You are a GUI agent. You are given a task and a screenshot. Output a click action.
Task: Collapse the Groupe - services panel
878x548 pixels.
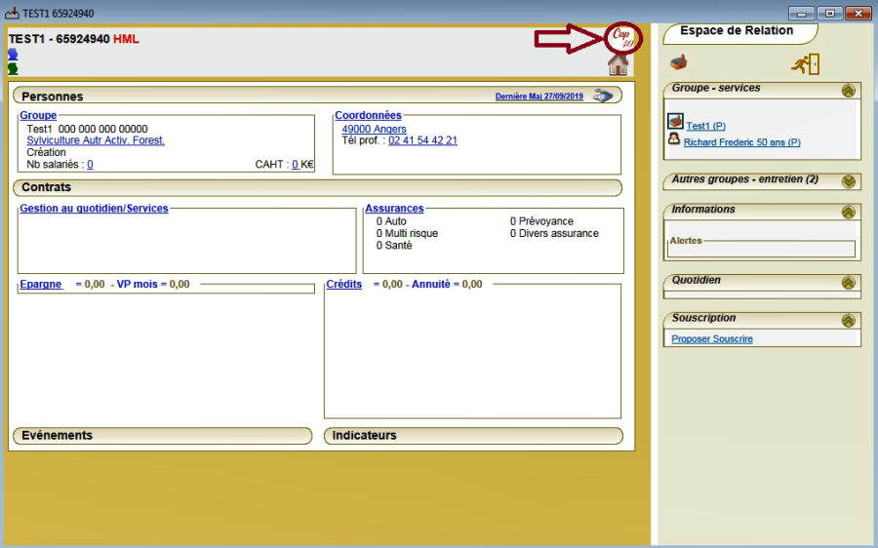tap(848, 90)
